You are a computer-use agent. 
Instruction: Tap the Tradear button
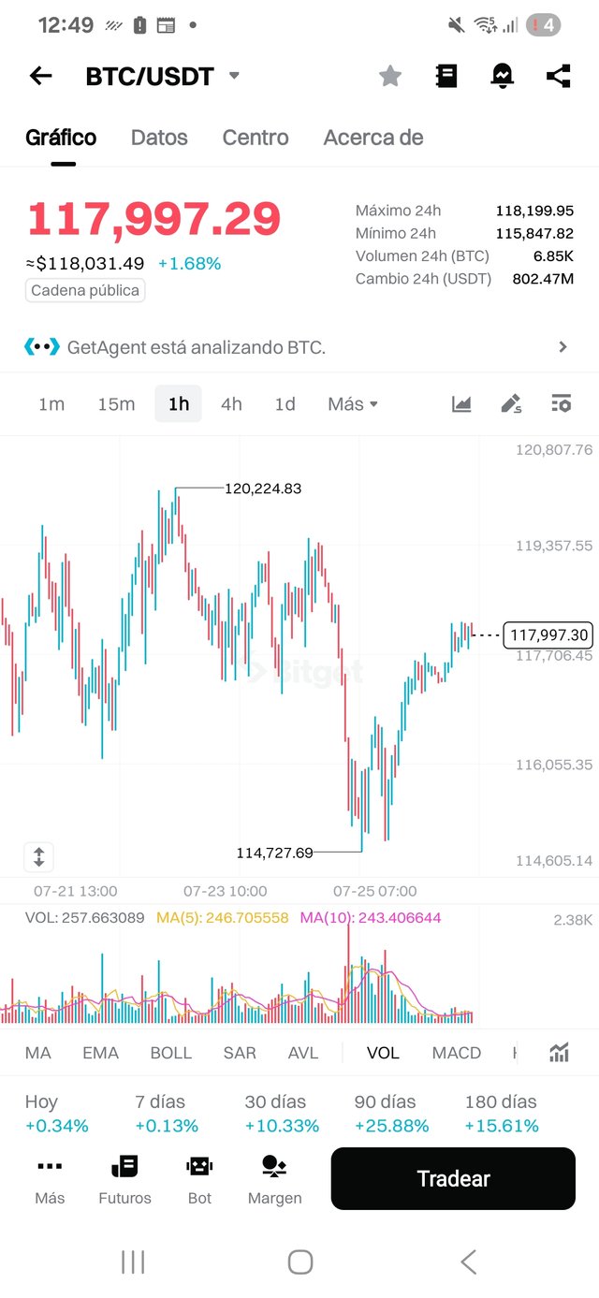pos(453,1178)
